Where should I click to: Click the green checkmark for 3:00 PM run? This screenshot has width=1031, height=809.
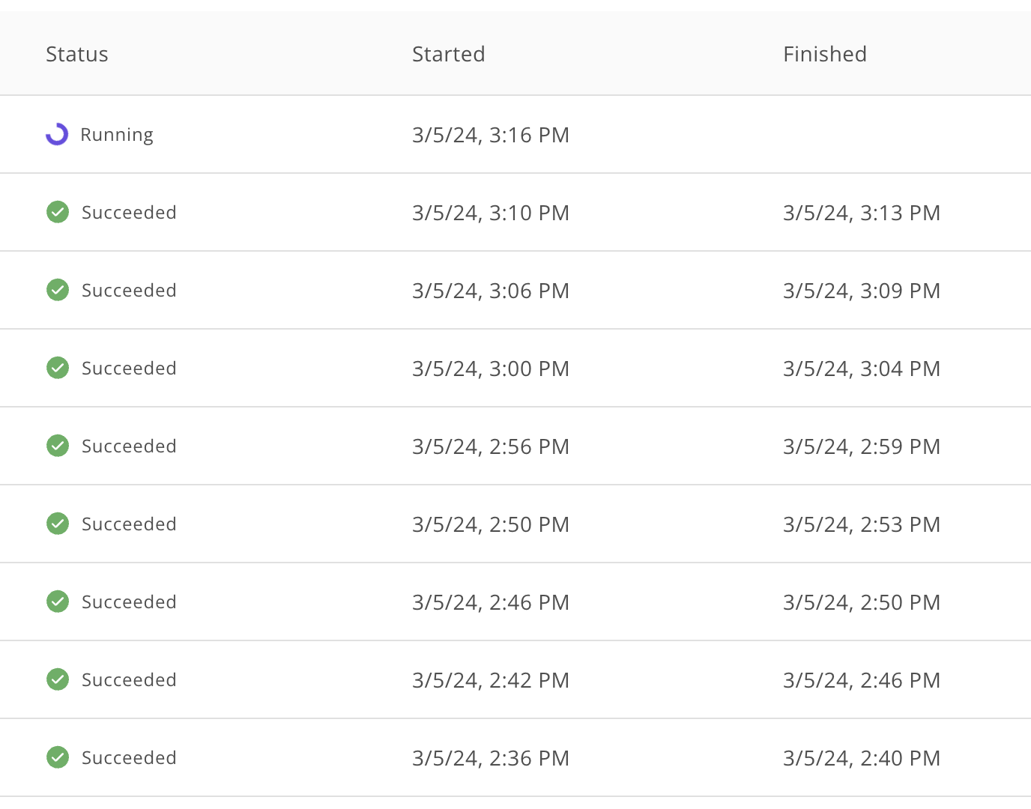pyautogui.click(x=58, y=368)
